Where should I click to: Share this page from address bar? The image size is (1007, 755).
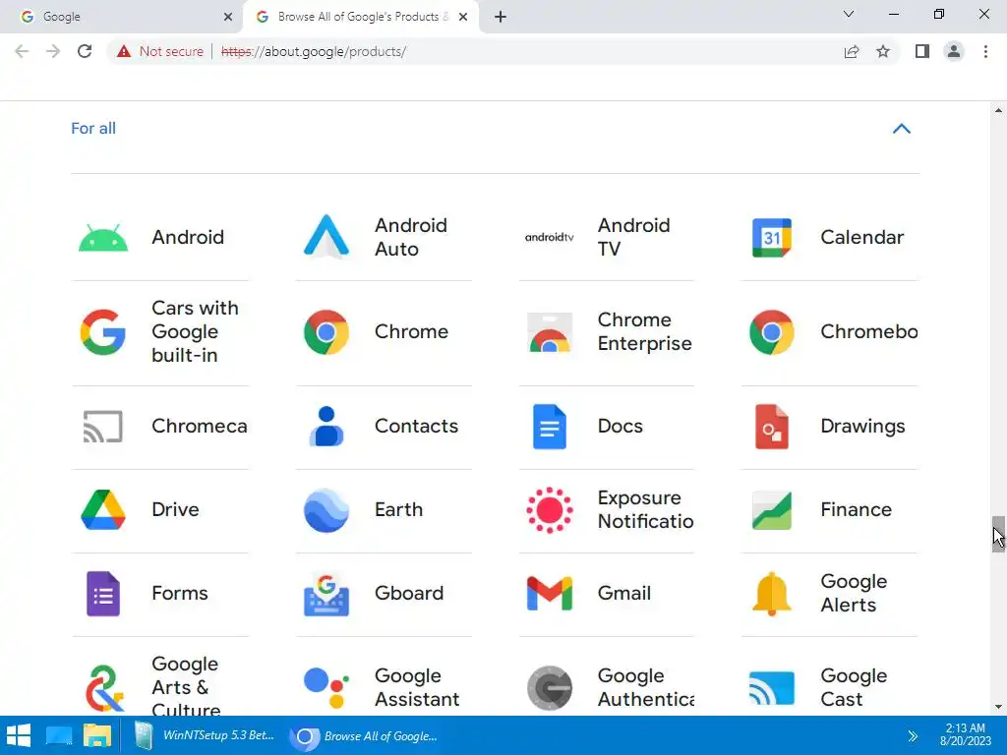[852, 51]
